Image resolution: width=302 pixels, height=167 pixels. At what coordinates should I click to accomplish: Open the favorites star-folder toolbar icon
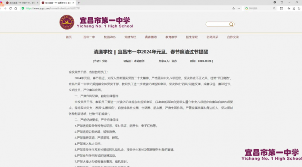(289, 9)
